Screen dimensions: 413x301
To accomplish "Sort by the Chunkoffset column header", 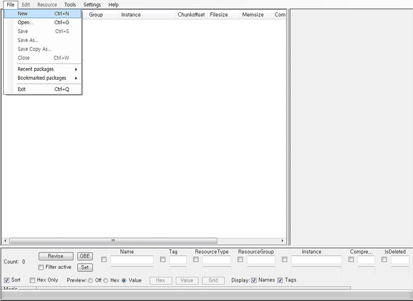I will (192, 15).
